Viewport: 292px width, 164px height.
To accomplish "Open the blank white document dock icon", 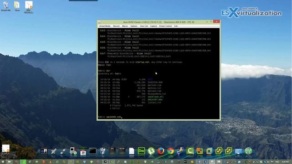I will pyautogui.click(x=131, y=151).
